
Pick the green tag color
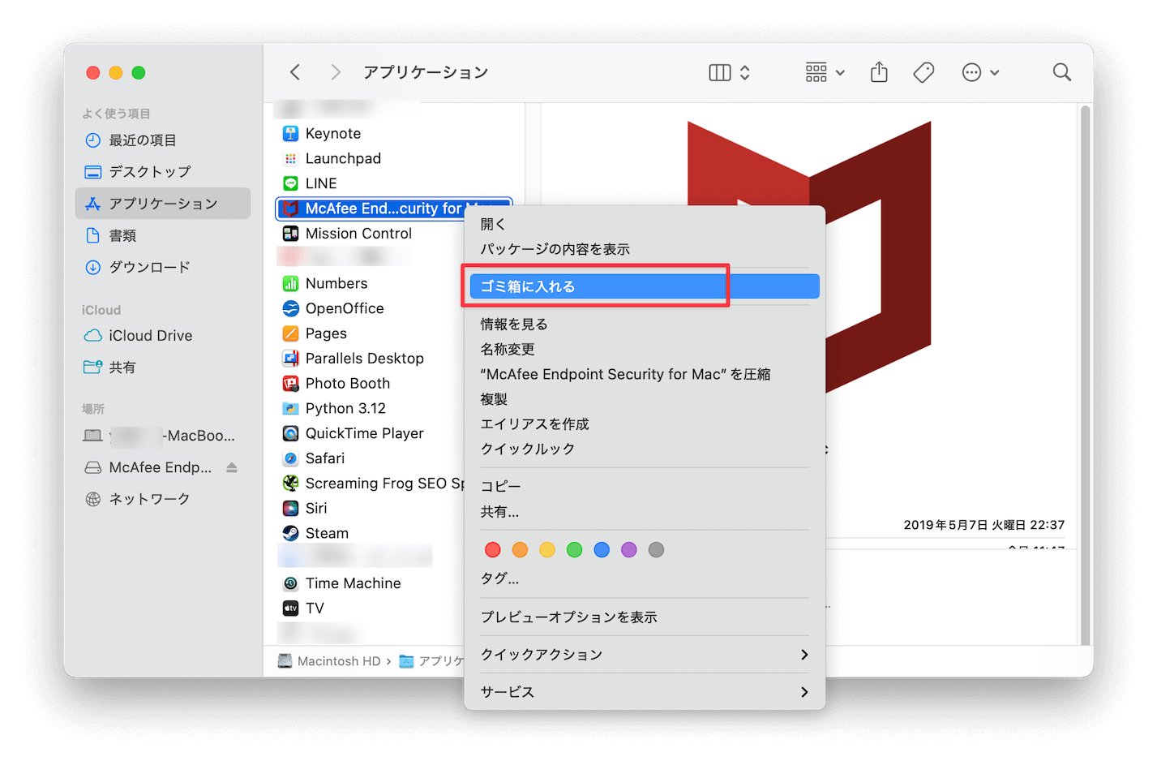[x=575, y=550]
